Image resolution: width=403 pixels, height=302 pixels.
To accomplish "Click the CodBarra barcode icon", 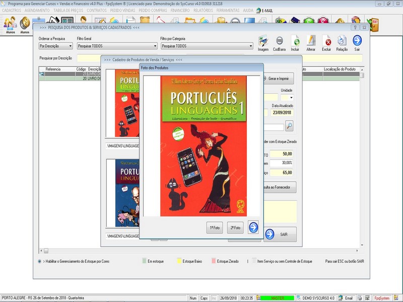I will [279, 41].
